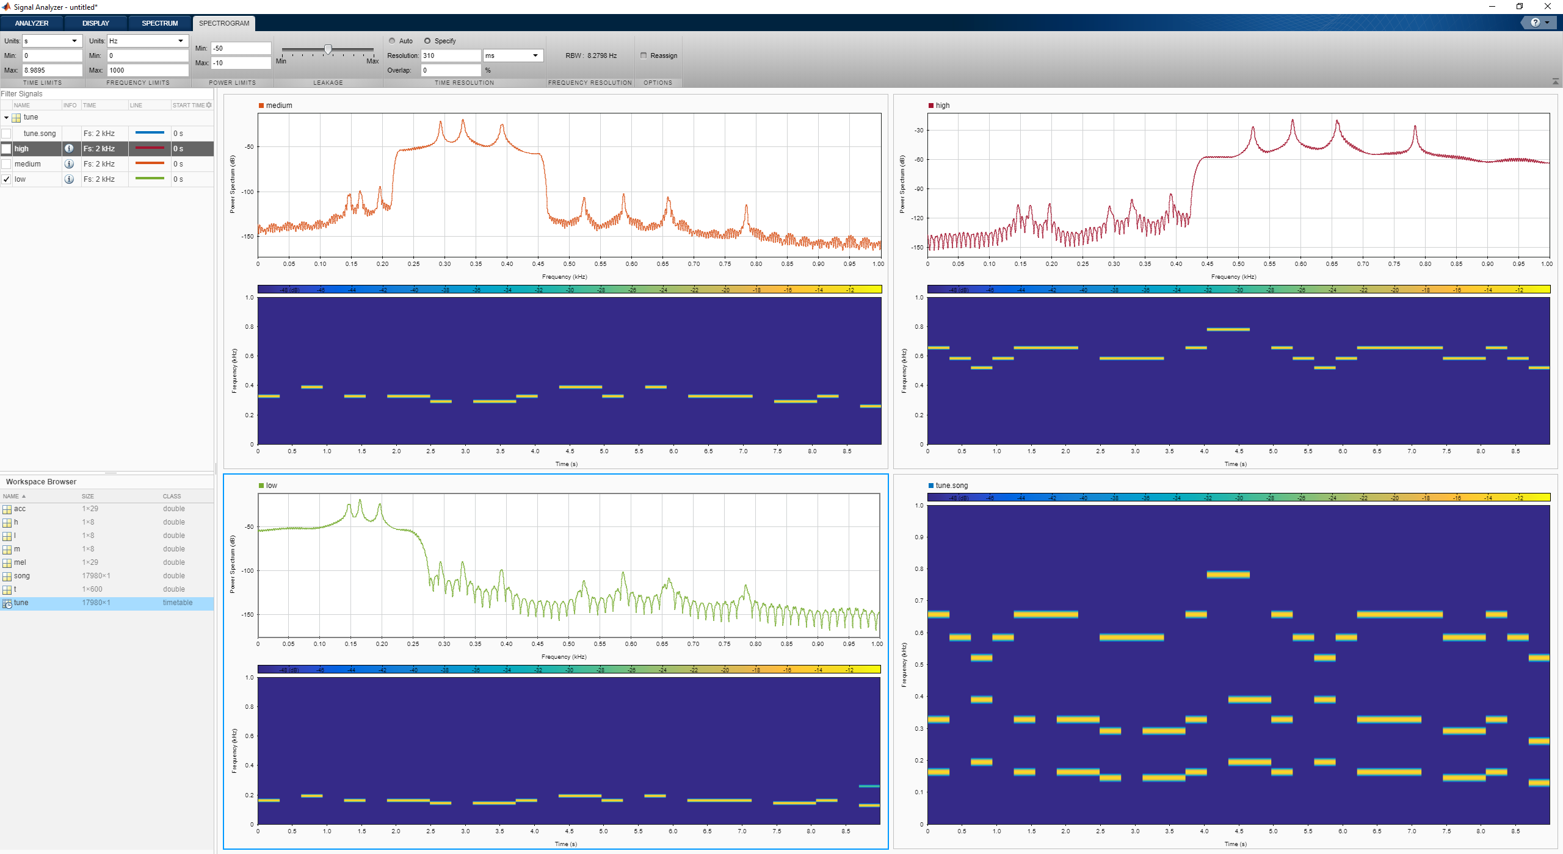The image size is (1563, 854).
Task: Open signal table column settings gear
Action: (x=209, y=105)
